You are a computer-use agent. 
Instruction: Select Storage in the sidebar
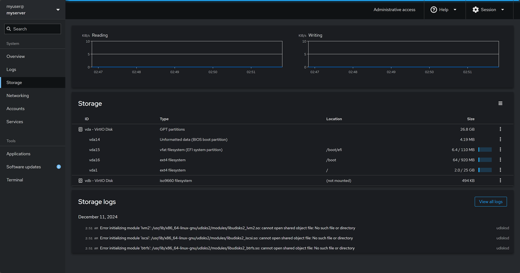(x=32, y=82)
